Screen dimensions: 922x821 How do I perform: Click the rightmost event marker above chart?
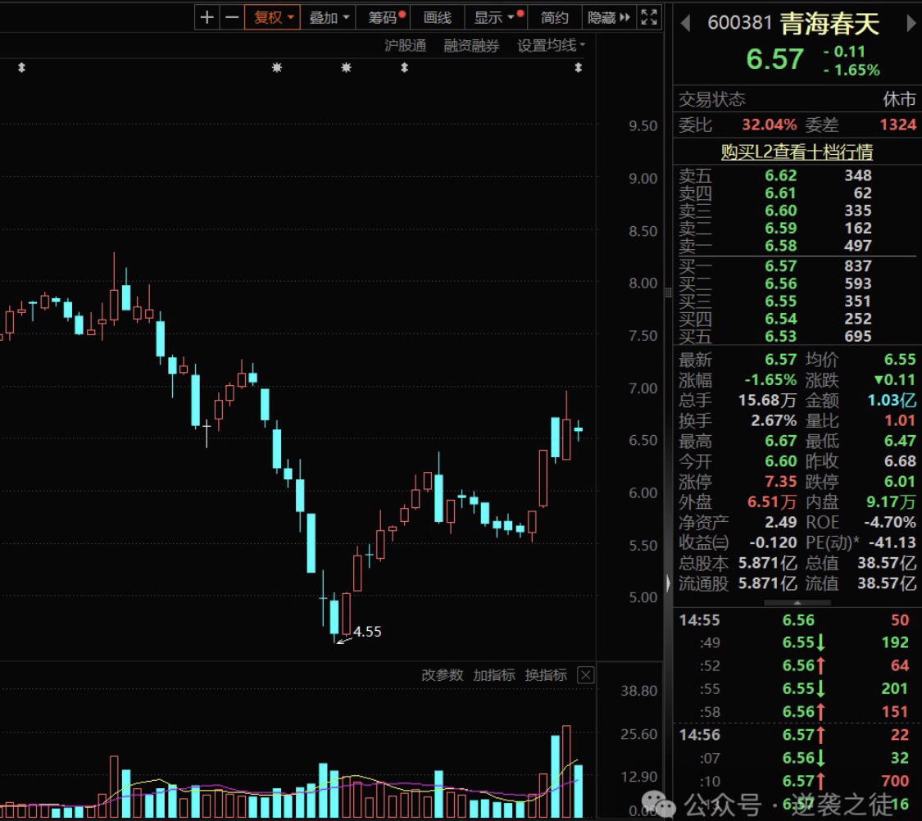[579, 67]
